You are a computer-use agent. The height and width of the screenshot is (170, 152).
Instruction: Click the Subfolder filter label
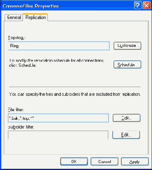[x=21, y=127]
